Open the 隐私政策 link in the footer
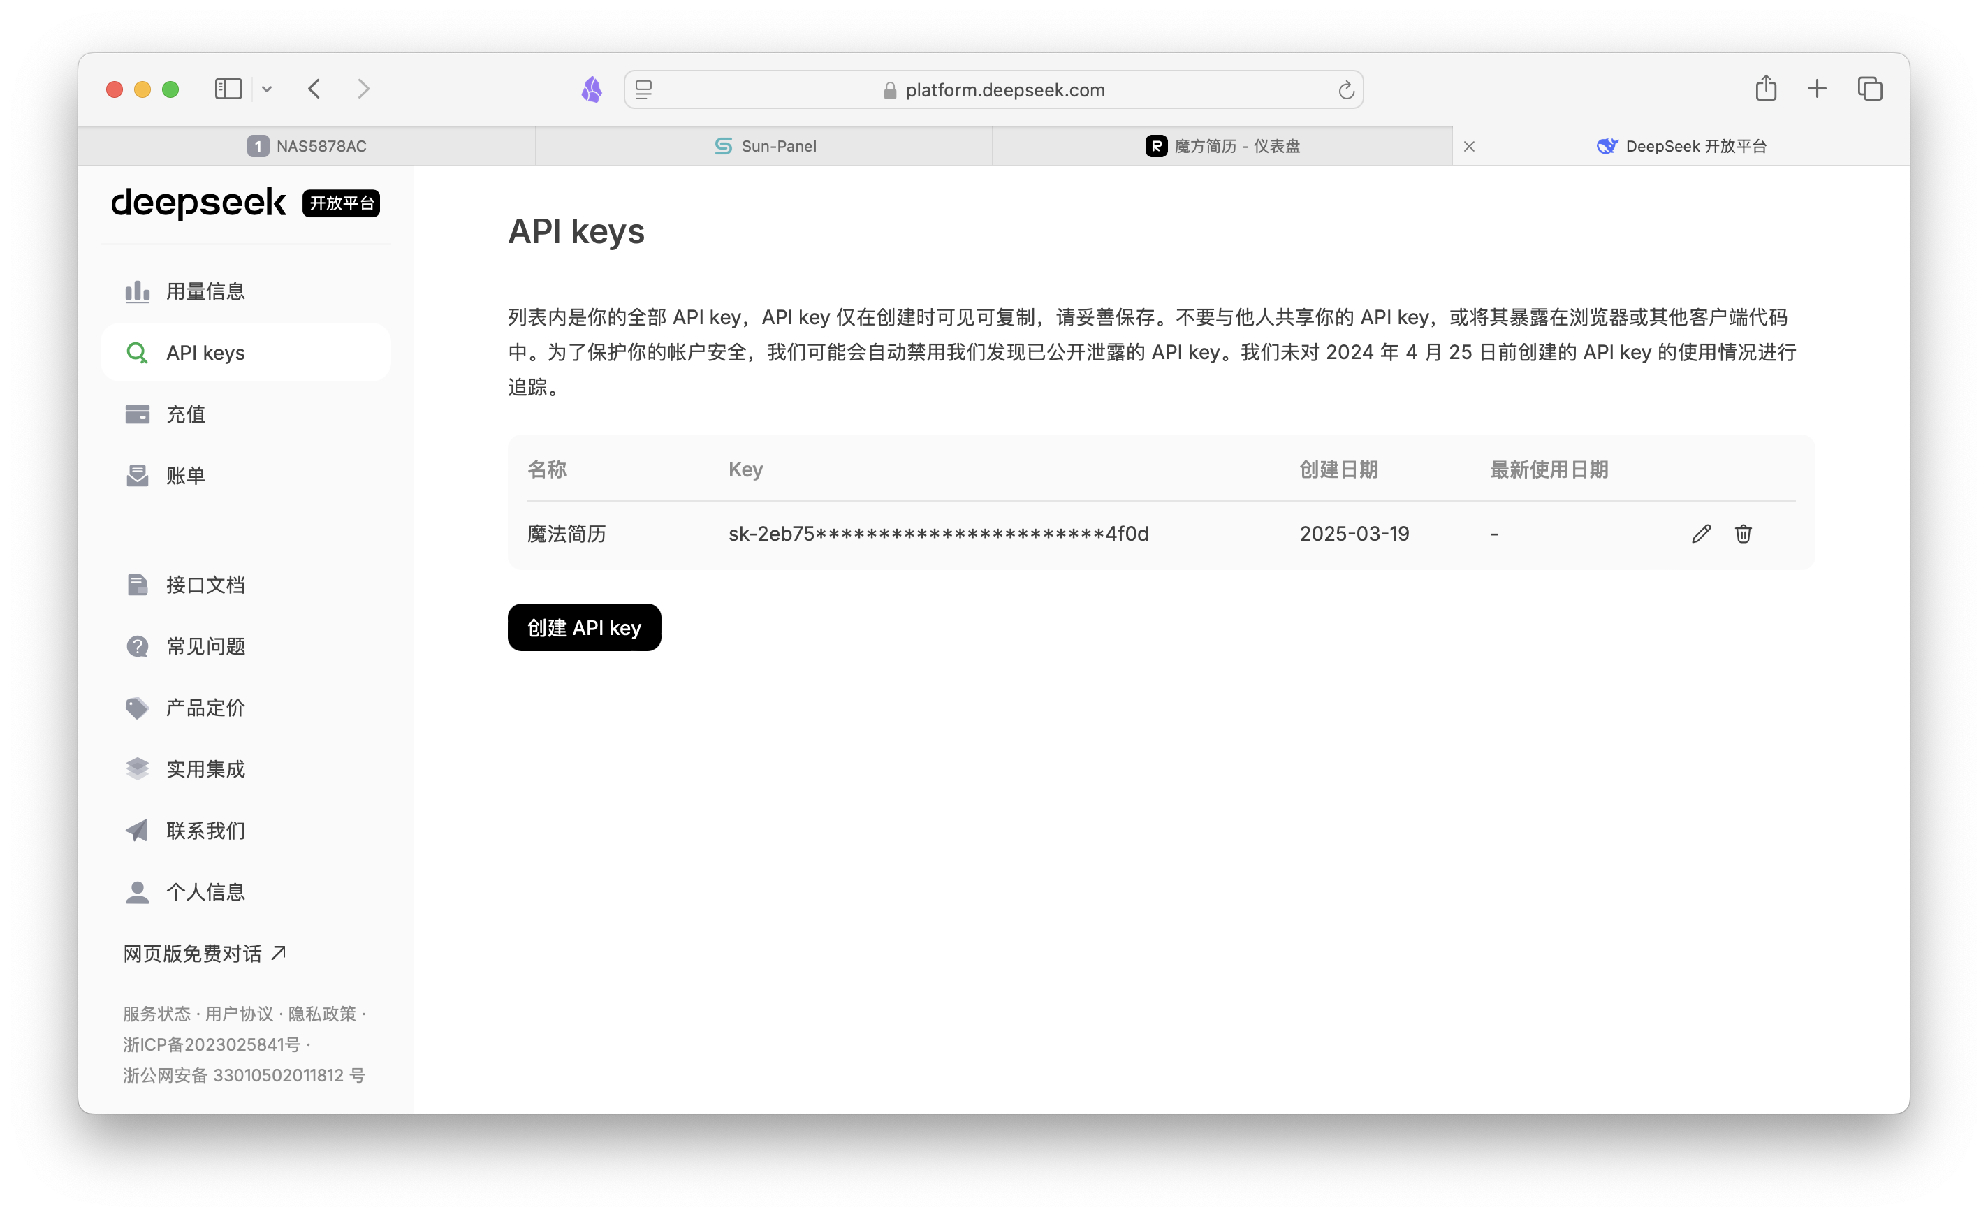1988x1217 pixels. click(x=322, y=1014)
